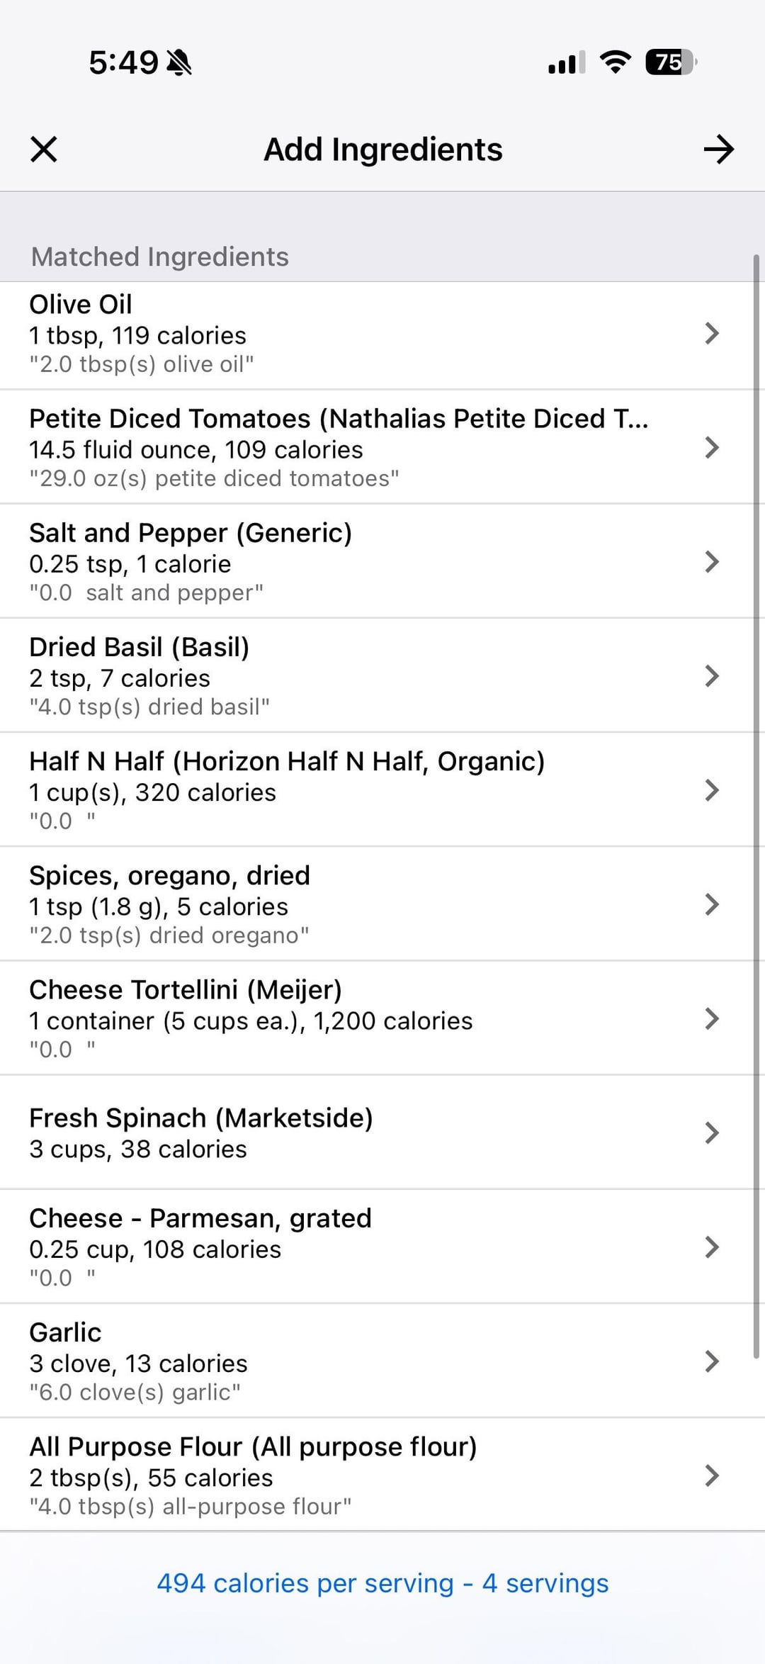Tap chevron for Half N Half
Viewport: 765px width, 1664px height.
[x=712, y=789]
